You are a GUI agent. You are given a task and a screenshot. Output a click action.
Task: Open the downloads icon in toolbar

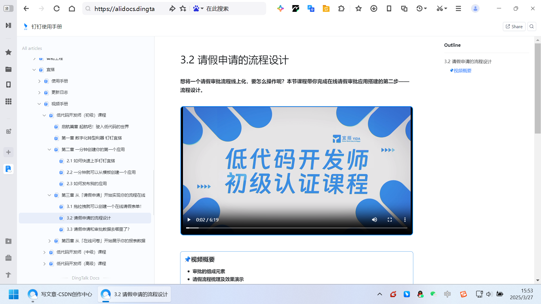point(374,8)
